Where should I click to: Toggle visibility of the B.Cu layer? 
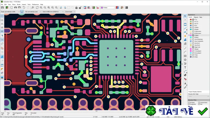point(193,25)
